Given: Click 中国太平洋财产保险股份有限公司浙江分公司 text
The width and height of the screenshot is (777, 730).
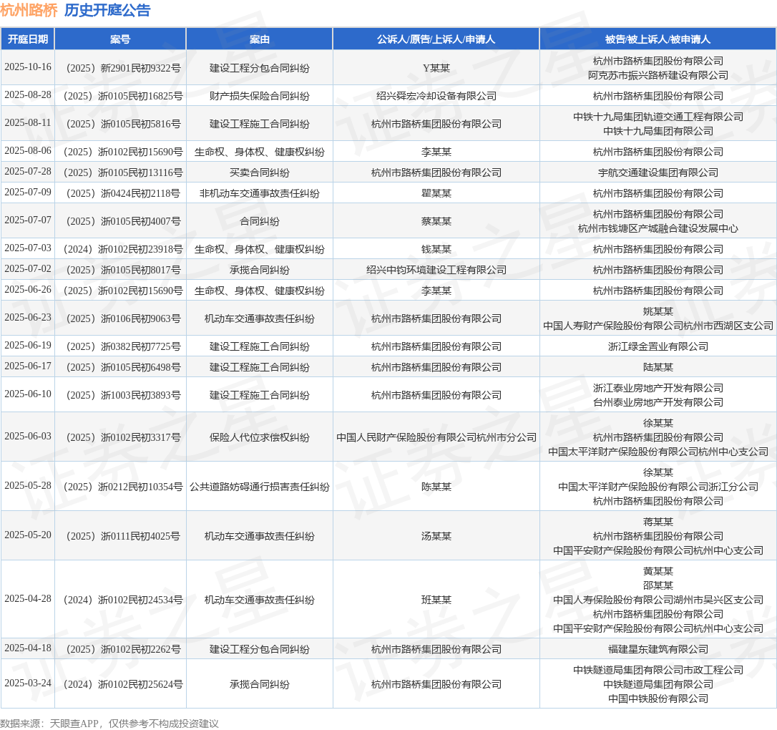Looking at the screenshot, I should coord(658,487).
